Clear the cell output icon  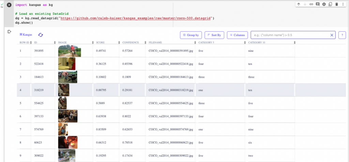(9, 32)
